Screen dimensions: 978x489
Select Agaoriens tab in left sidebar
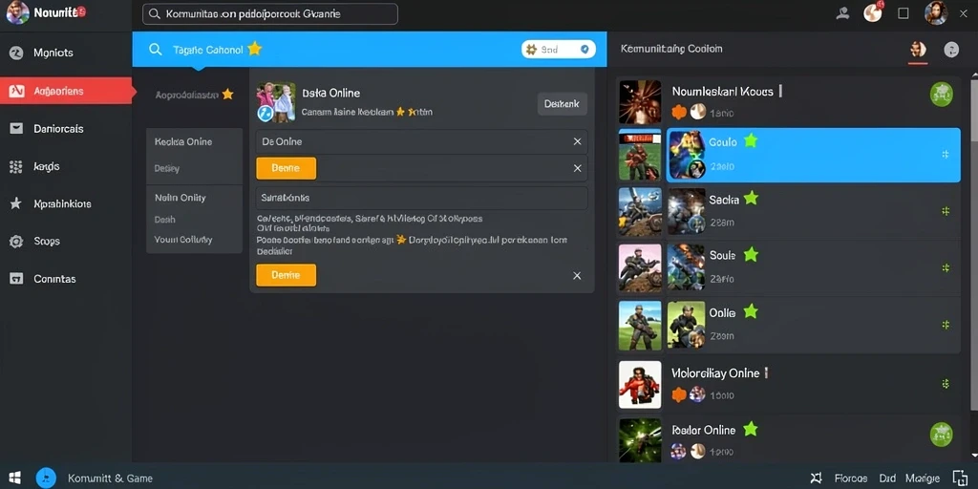coord(66,91)
